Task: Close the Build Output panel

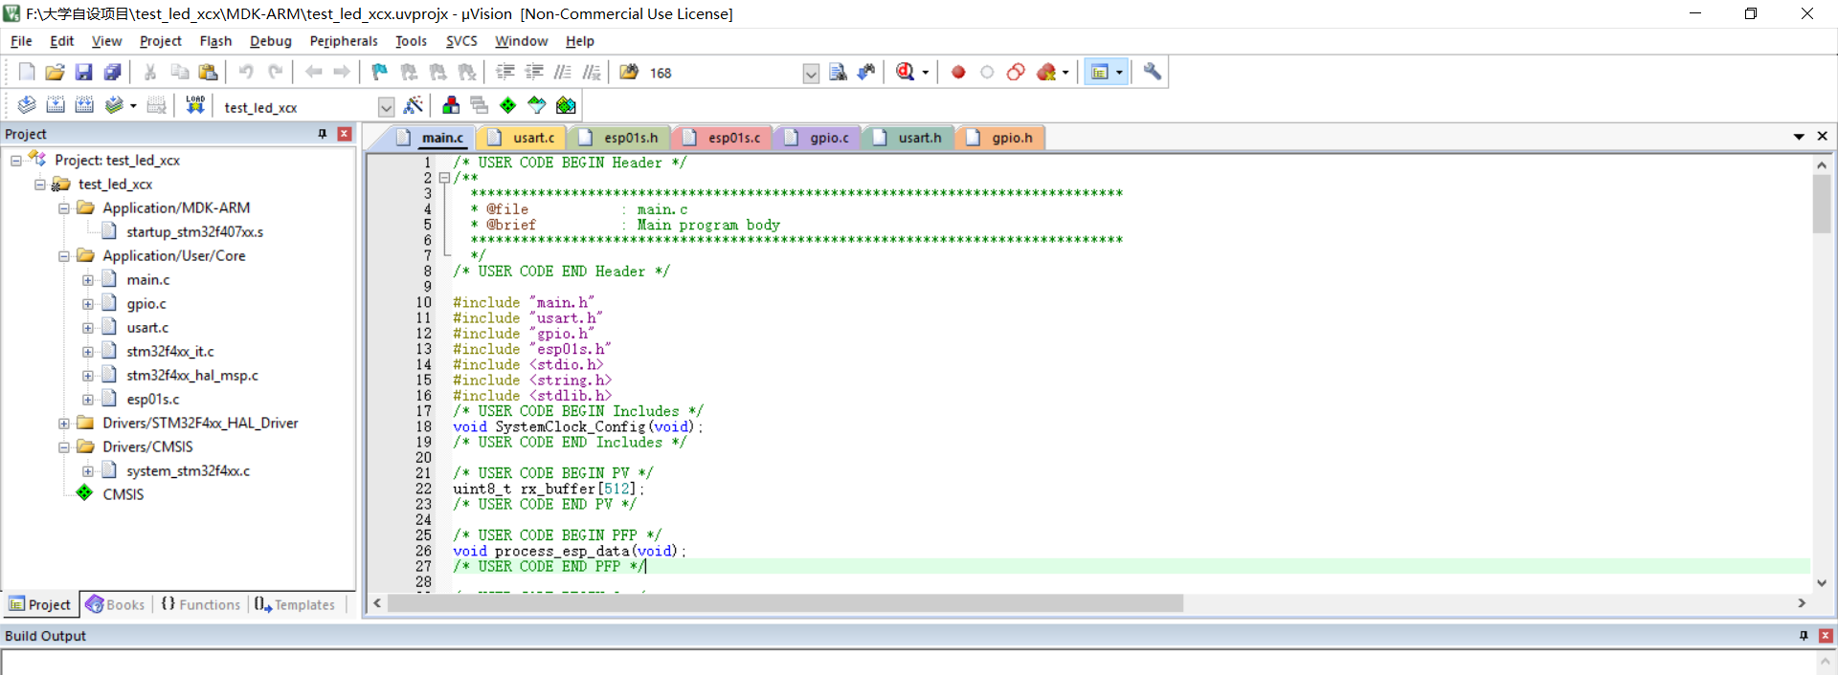Action: click(x=1826, y=636)
